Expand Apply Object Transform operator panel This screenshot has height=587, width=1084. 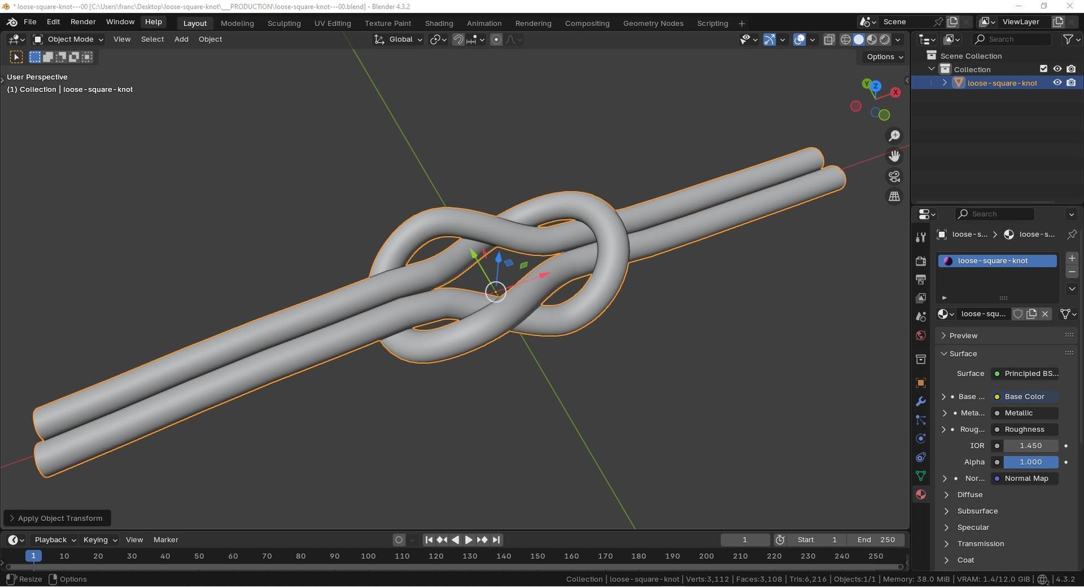click(x=57, y=518)
